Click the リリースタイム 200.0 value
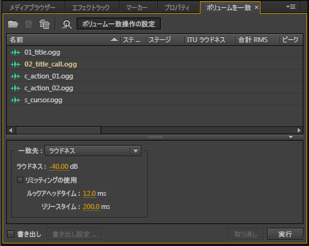309x246 pixels. coord(91,206)
